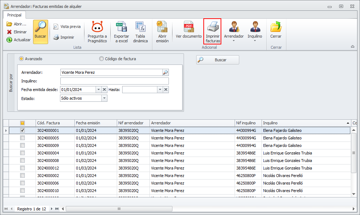Click the Cerrar folder icon
This screenshot has width=360, height=215.
(x=276, y=27)
